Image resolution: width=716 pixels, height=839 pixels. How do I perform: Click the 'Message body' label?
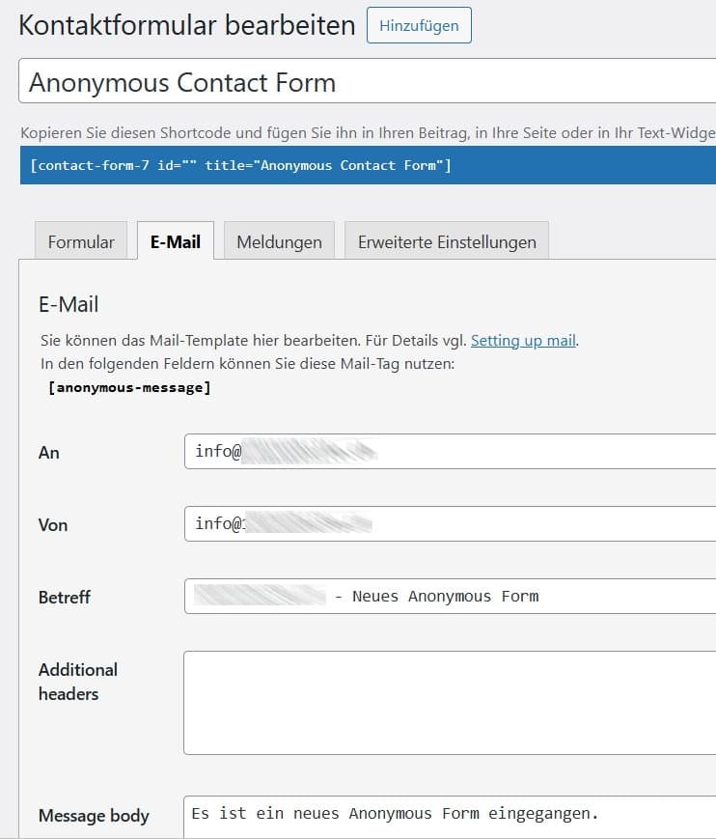click(94, 816)
